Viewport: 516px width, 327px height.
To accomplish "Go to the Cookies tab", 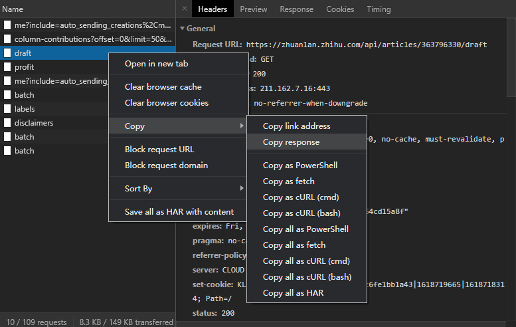I will (340, 9).
